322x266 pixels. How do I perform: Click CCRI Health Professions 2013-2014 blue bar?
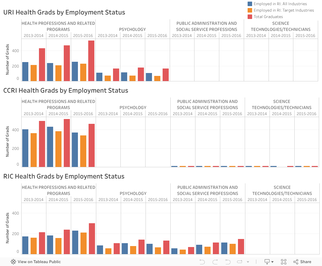click(25, 148)
